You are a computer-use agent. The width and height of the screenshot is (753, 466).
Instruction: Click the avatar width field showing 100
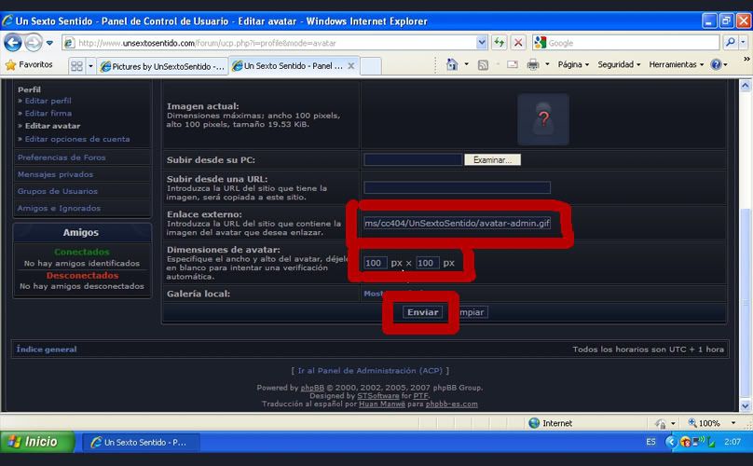pyautogui.click(x=375, y=263)
